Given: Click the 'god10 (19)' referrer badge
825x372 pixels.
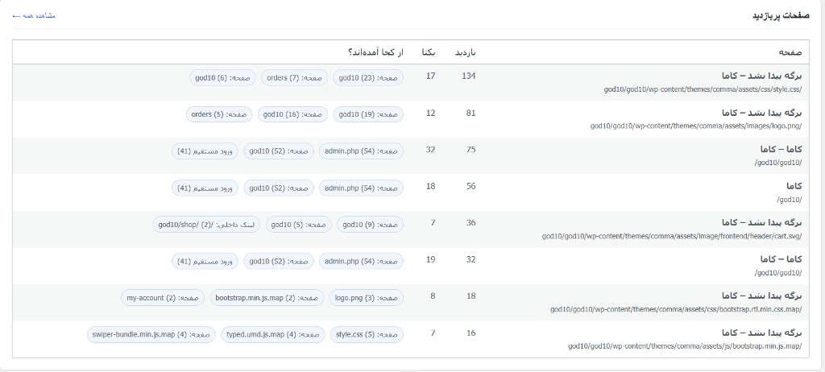Looking at the screenshot, I should point(368,114).
